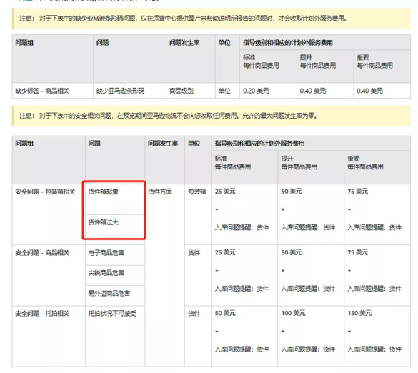The height and width of the screenshot is (373, 418).
Task: Click the 货件箱过大 cell
Action: pos(115,227)
